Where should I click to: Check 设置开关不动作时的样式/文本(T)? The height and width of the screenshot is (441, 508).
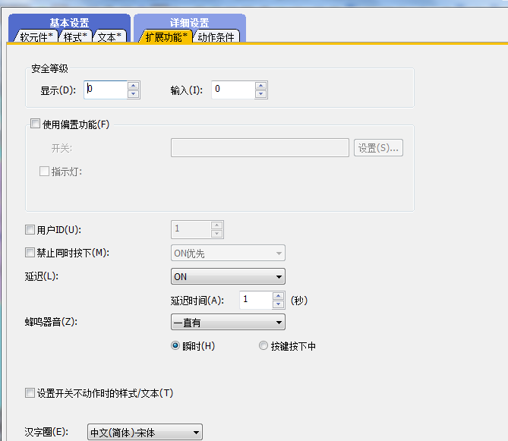[x=30, y=393]
